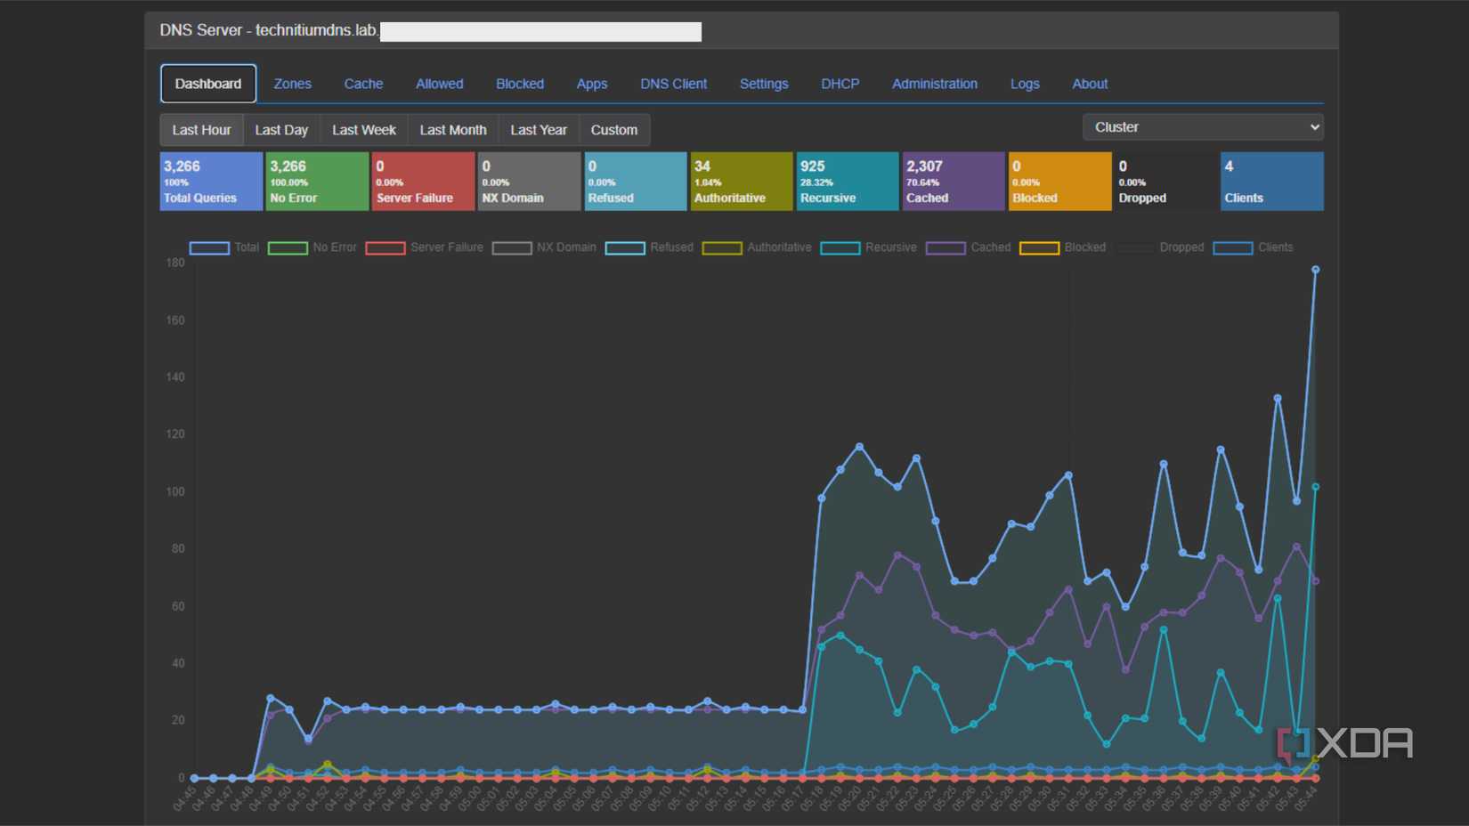Screen dimensions: 1469x826
Task: Toggle the Clients legend series
Action: click(1254, 247)
